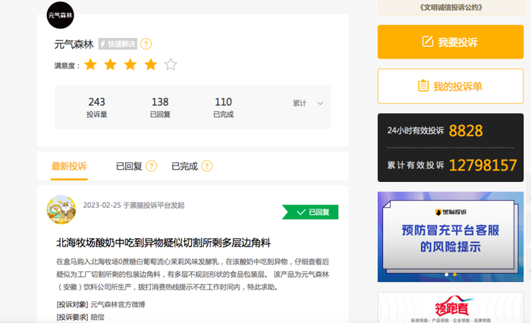The image size is (531, 323).
Task: Click the 243 投诉量 statistic
Action: 97,107
